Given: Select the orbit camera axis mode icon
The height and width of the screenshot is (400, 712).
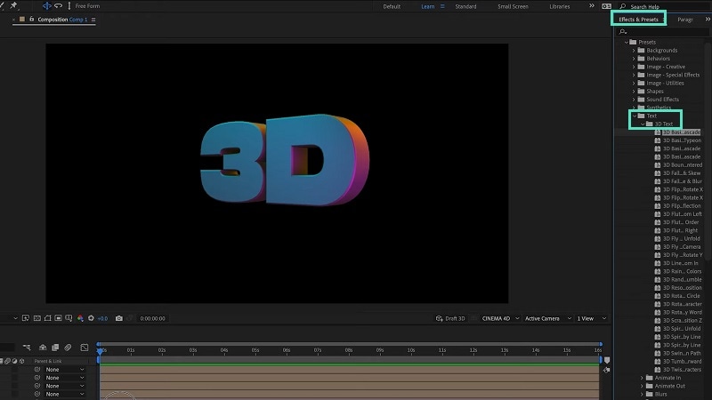Looking at the screenshot, I should [46, 6].
